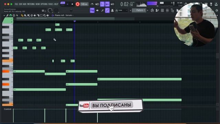Open the FILE menu

(16, 4)
